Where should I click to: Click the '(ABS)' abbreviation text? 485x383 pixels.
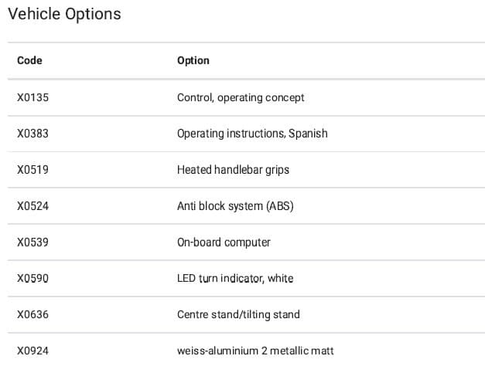[279, 206]
